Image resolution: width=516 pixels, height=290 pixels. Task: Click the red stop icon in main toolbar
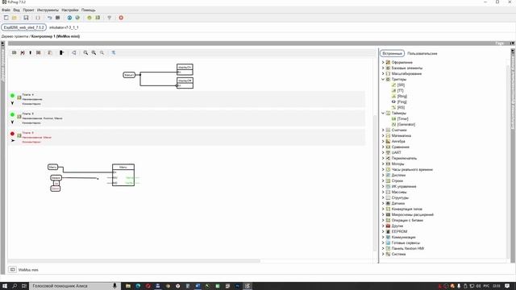[121, 18]
